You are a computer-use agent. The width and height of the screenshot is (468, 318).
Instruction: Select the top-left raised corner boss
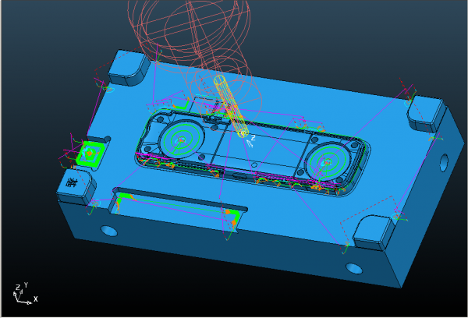(x=127, y=68)
